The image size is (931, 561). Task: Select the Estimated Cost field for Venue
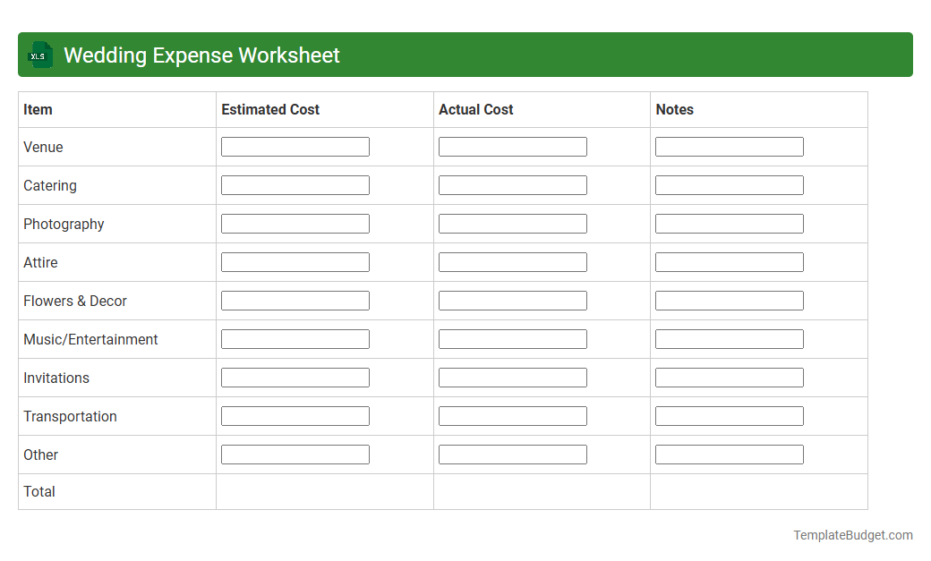[295, 146]
